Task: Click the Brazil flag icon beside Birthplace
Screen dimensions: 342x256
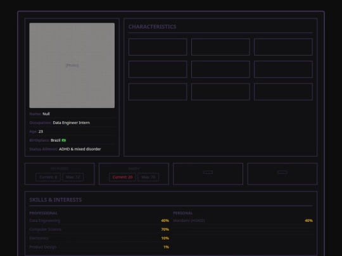Action: coord(64,140)
